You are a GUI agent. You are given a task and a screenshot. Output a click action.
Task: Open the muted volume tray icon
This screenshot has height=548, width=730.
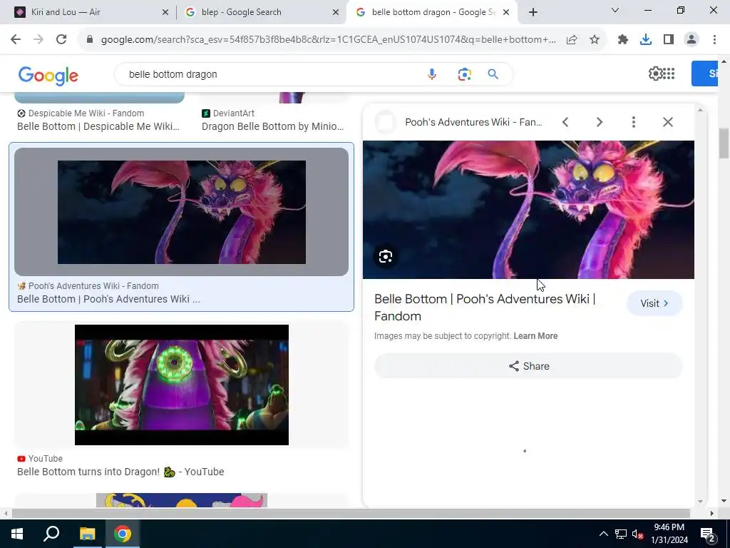coord(637,534)
